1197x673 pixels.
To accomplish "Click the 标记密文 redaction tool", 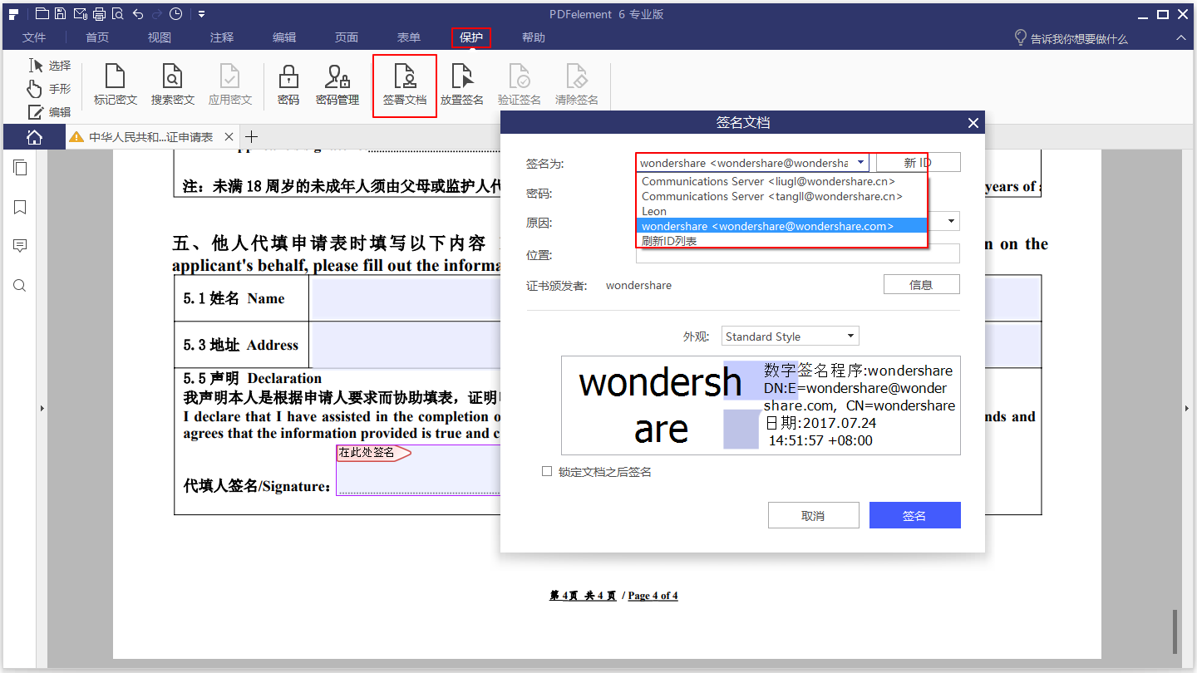I will (116, 86).
